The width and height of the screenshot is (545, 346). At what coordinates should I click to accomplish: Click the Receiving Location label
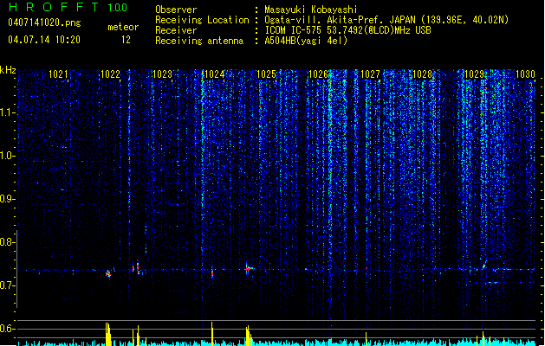[202, 20]
